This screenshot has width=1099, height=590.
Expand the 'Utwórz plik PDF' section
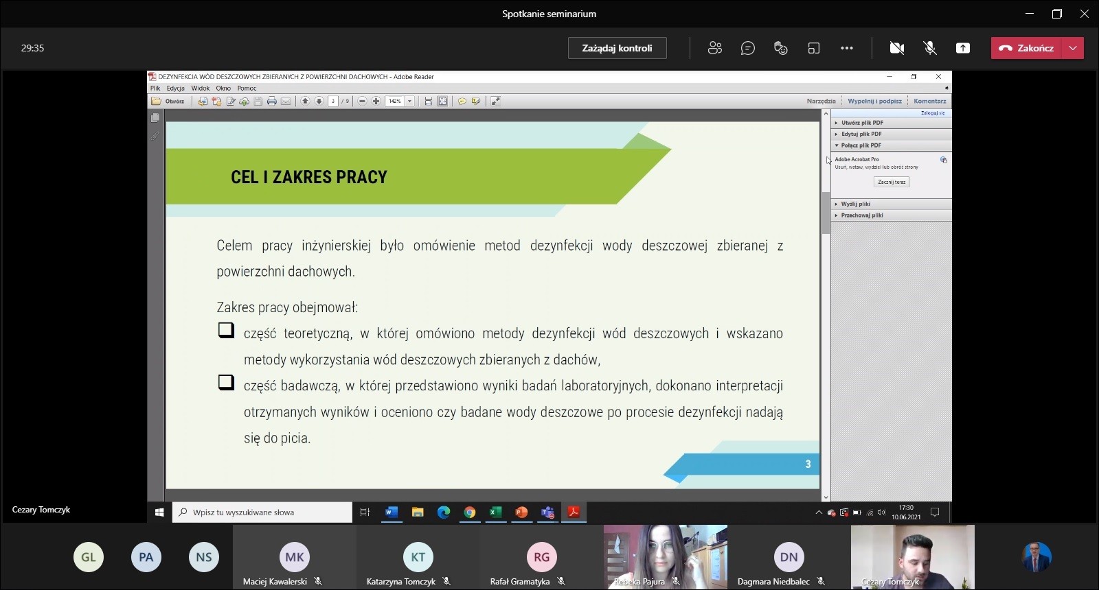tap(862, 123)
